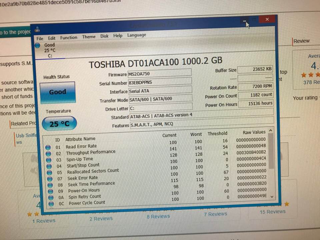
Task: Click scroll down arrow in attribute list
Action: pos(272,197)
